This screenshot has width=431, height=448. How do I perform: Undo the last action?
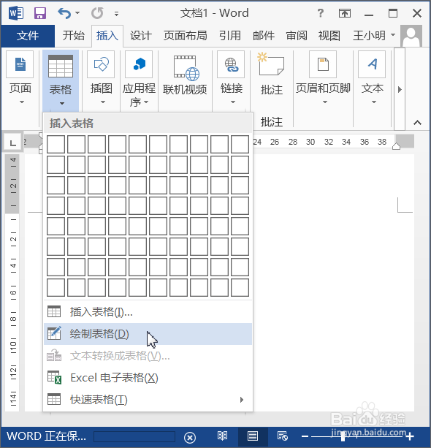pyautogui.click(x=64, y=13)
